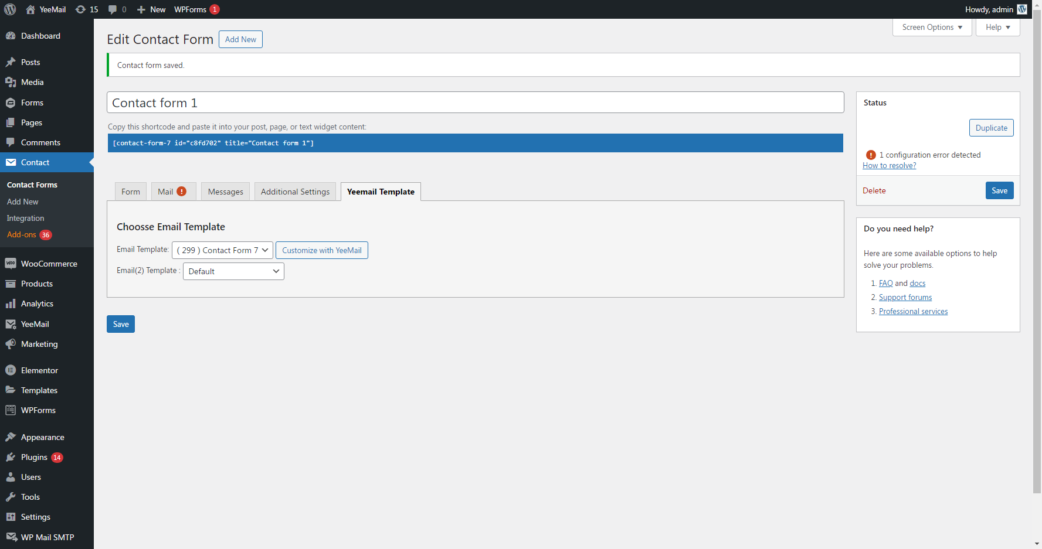The height and width of the screenshot is (549, 1042).
Task: Open the Support forums link
Action: pos(905,297)
